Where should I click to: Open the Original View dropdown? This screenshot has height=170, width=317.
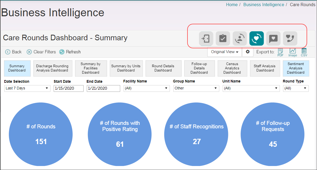224,52
